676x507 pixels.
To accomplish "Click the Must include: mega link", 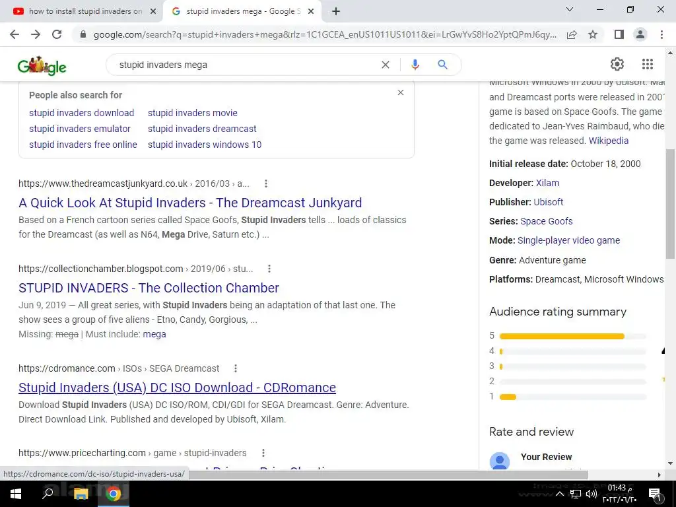I will coord(154,335).
